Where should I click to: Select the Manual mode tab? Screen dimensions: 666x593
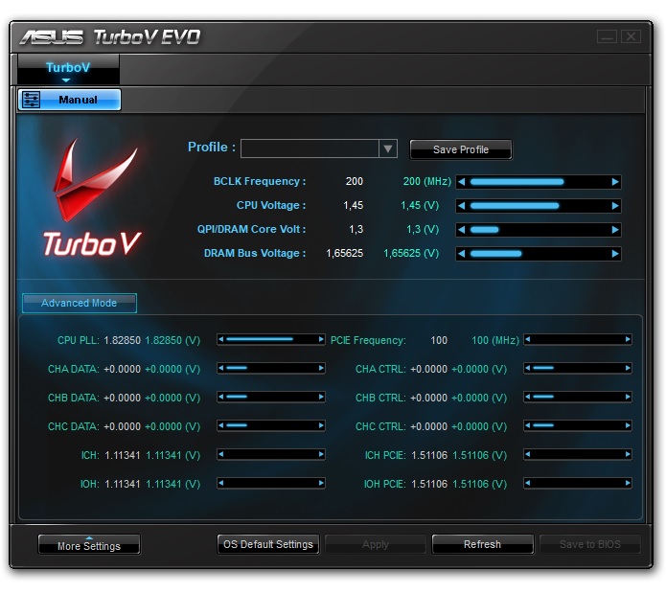pyautogui.click(x=69, y=100)
